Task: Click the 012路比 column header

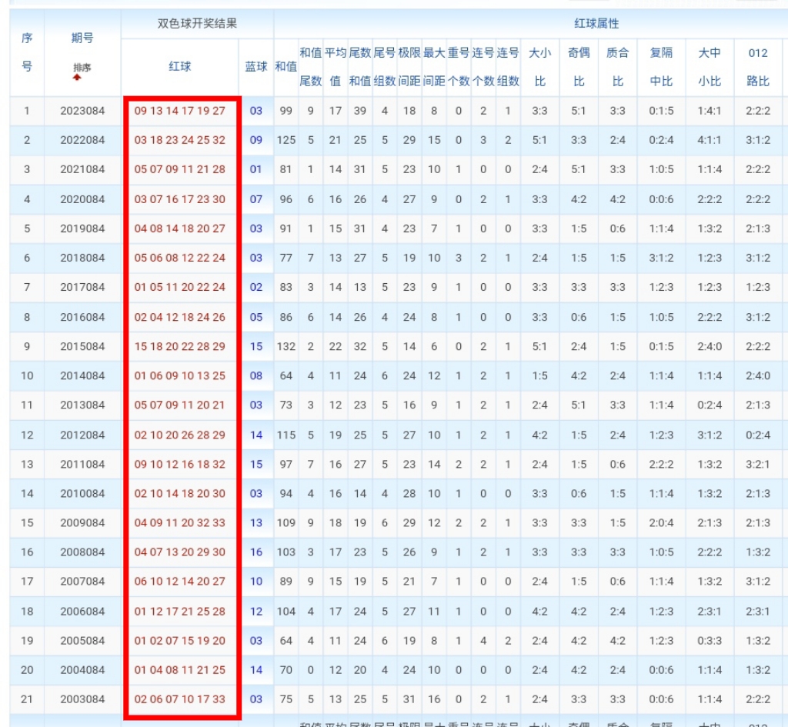Action: [x=758, y=67]
